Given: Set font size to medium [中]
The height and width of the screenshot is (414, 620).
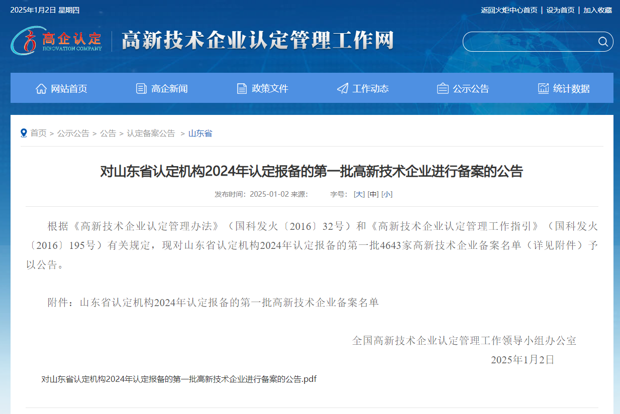Looking at the screenshot, I should [373, 194].
